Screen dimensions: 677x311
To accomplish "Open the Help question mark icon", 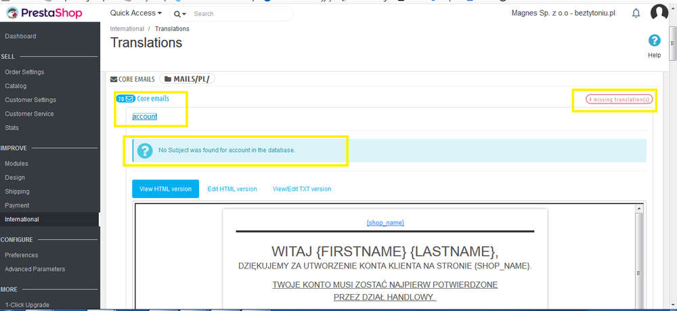I will 655,41.
